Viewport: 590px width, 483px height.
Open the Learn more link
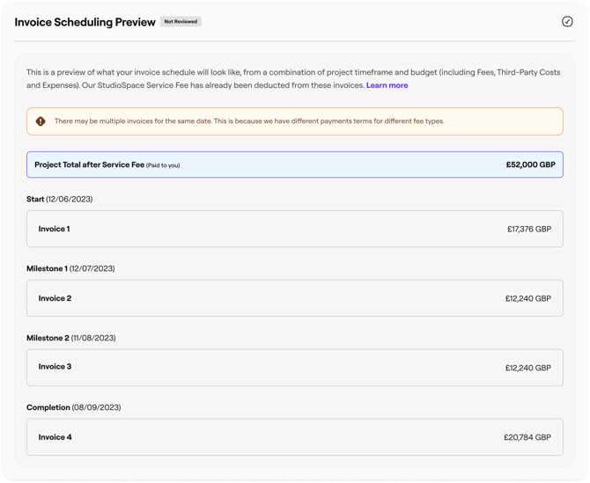pos(387,85)
